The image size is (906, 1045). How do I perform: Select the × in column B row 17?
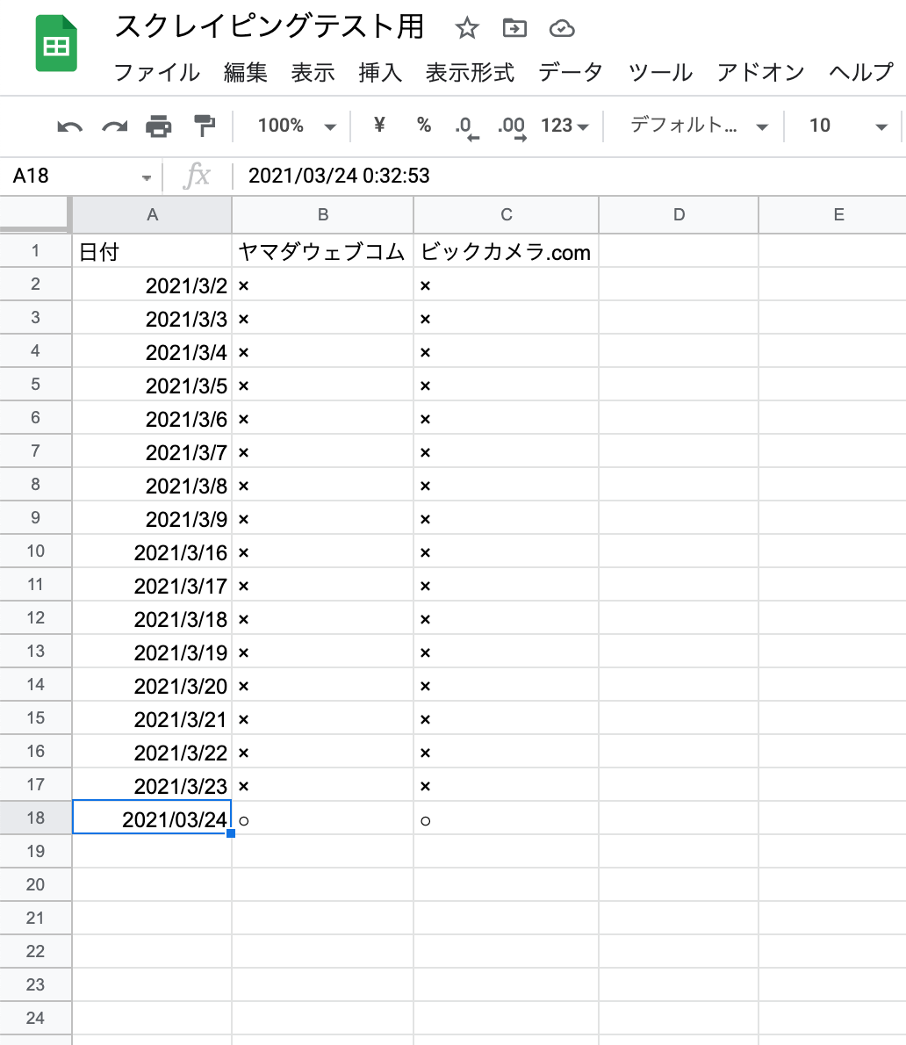pyautogui.click(x=322, y=784)
